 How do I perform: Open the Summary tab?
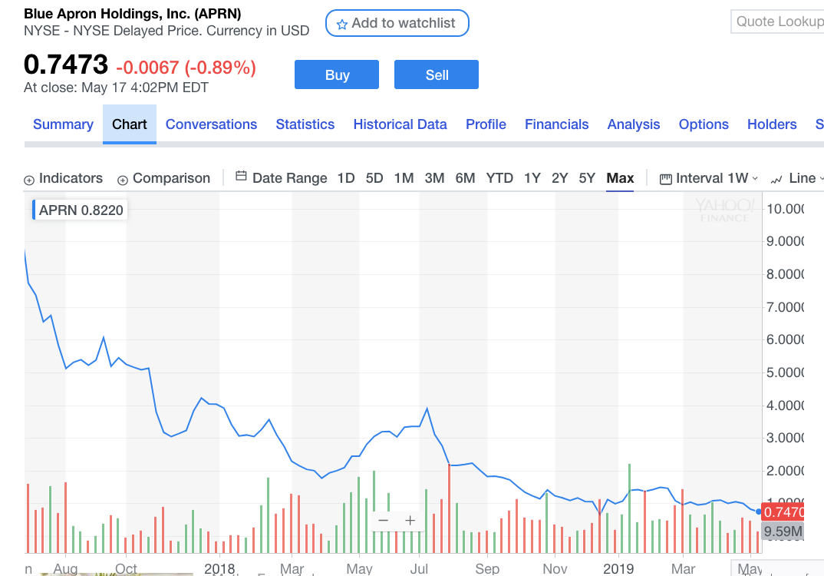point(63,124)
